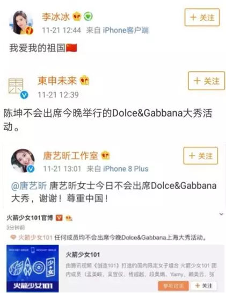
Task: Follow 李冰冰 with the 关注 button
Action: click(x=202, y=17)
